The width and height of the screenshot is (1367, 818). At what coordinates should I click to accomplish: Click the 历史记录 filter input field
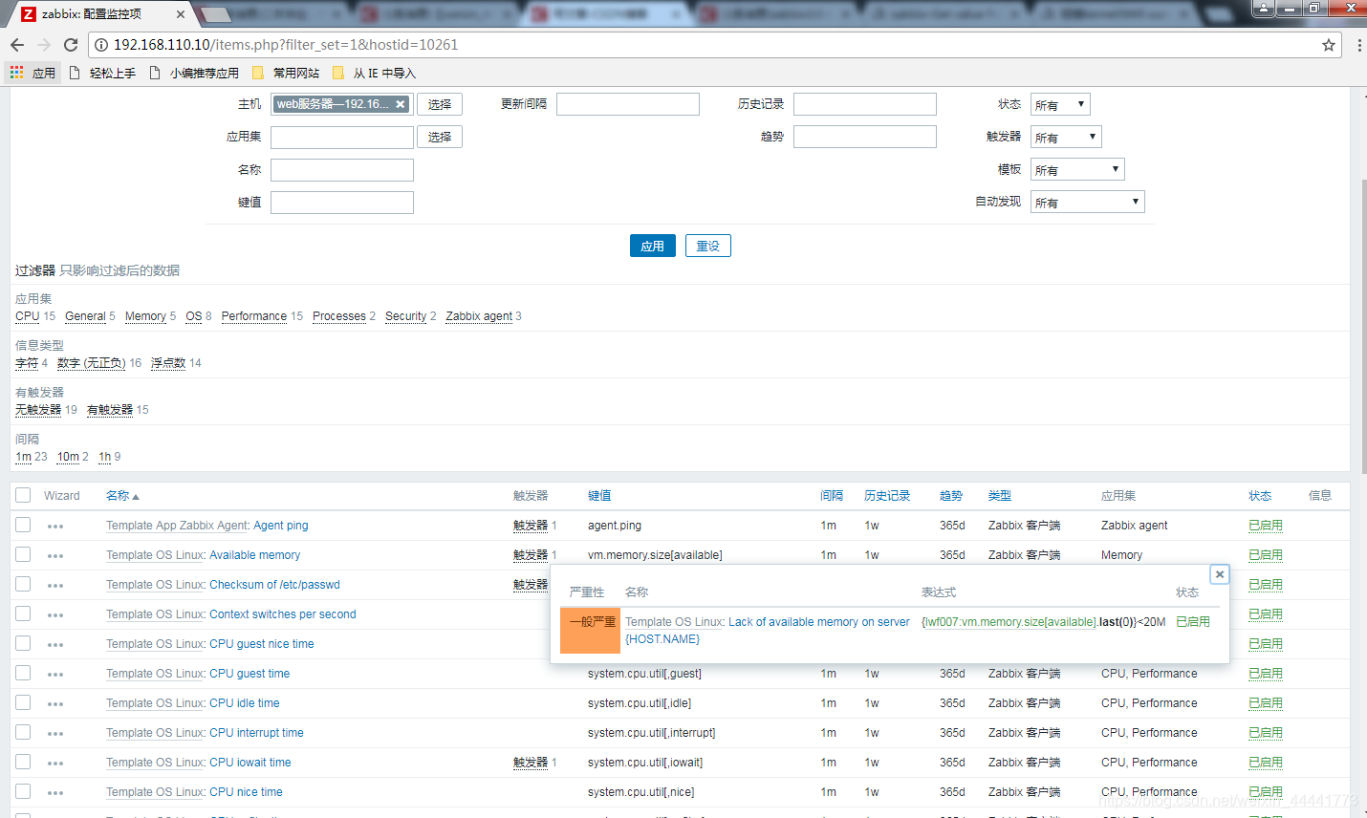pos(865,104)
